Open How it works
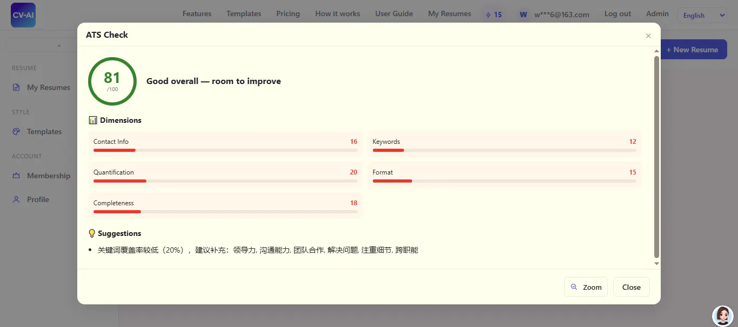 click(338, 13)
